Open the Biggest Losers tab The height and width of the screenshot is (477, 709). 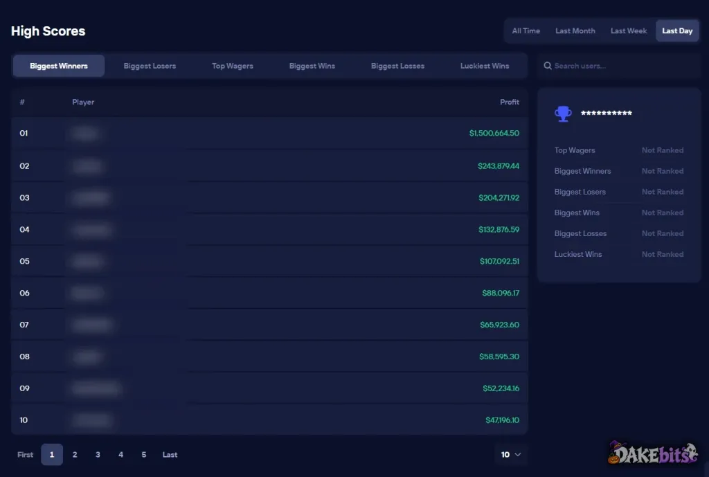150,66
